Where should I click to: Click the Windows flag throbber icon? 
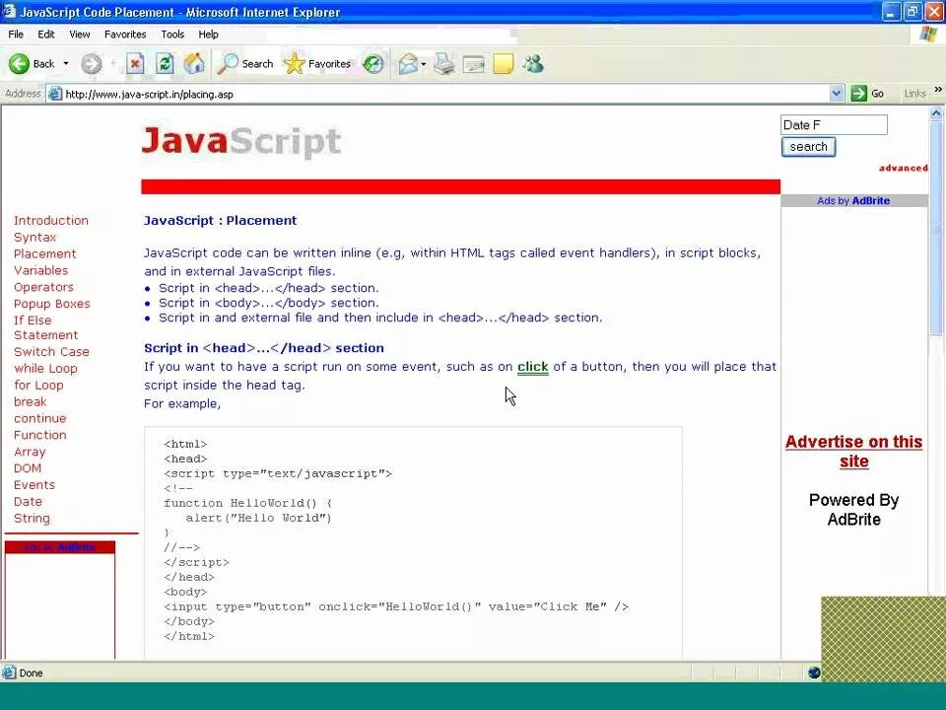click(x=928, y=34)
